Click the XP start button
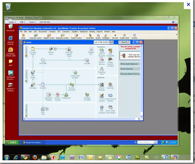 point(12,142)
